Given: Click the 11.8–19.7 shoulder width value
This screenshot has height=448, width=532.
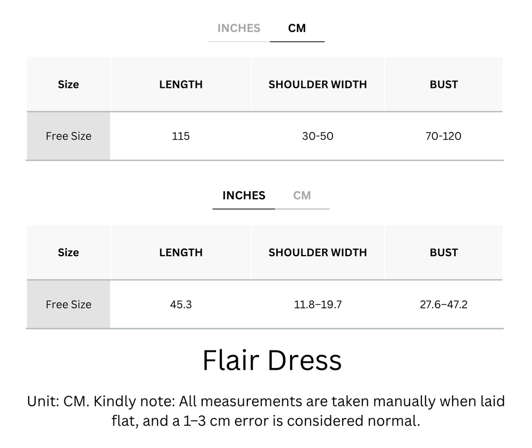Looking at the screenshot, I should [318, 304].
